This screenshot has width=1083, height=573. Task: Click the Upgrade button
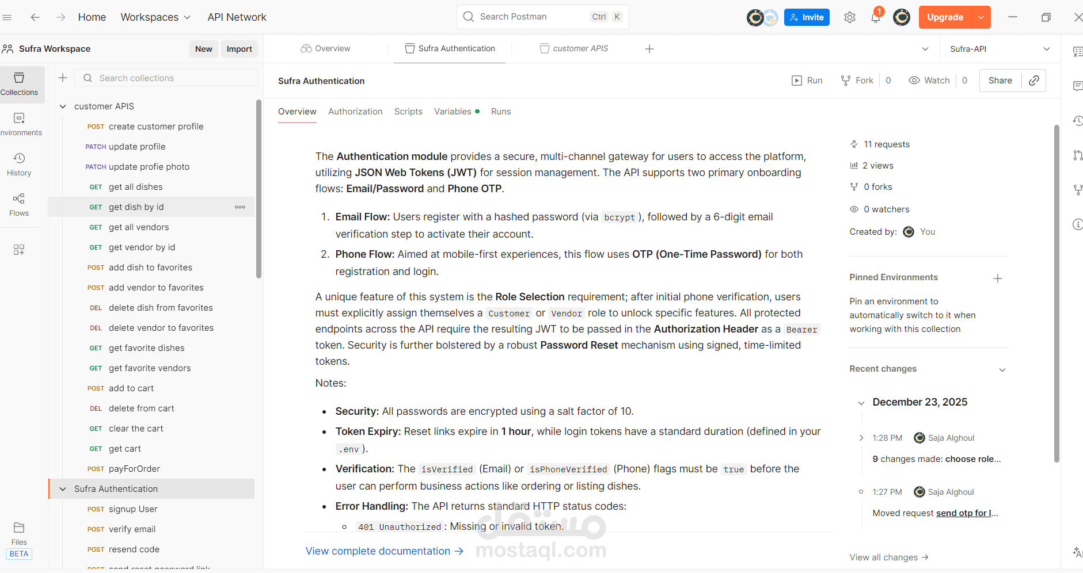(945, 17)
